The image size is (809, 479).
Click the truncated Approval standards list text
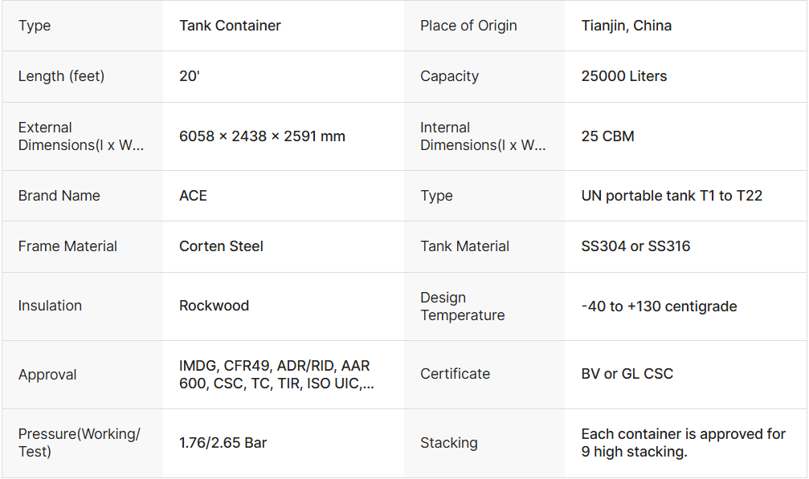(x=276, y=375)
